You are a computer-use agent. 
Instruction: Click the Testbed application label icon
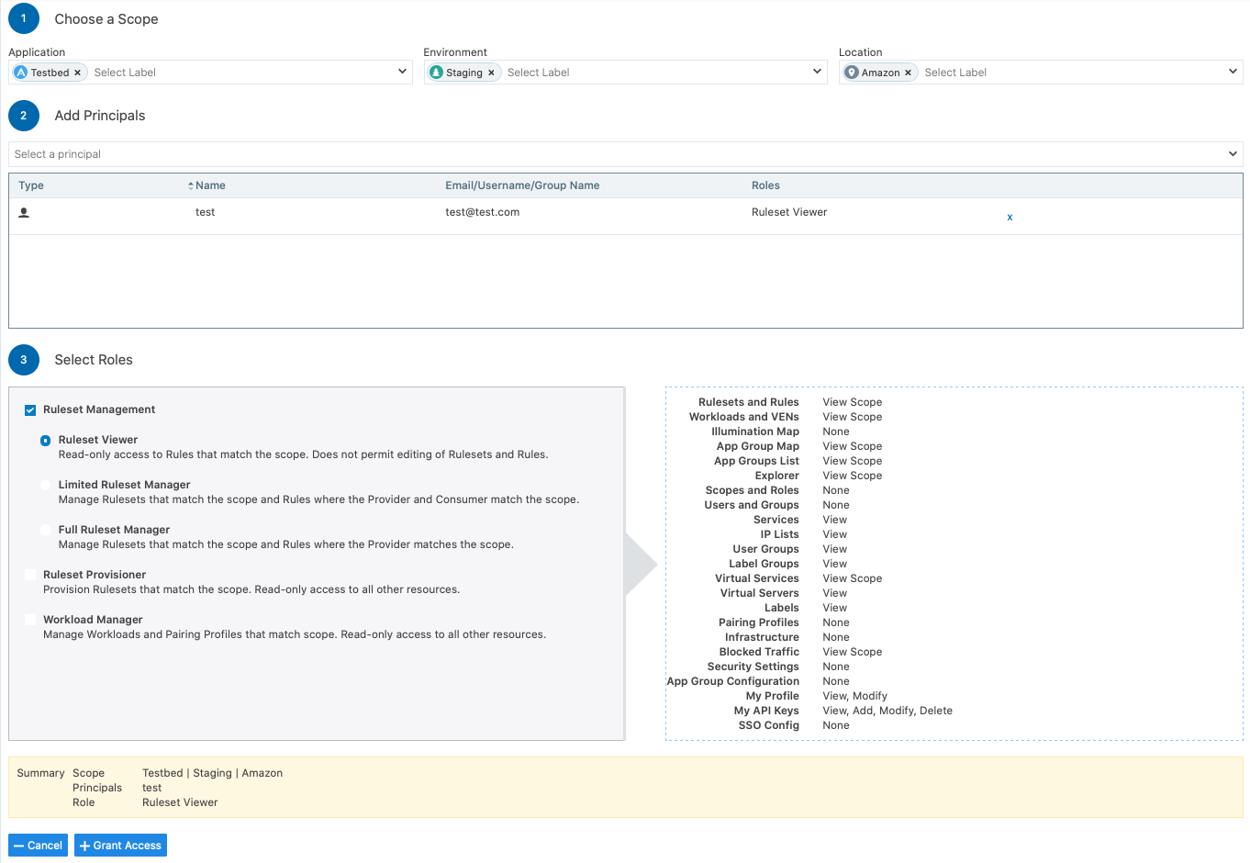click(21, 73)
